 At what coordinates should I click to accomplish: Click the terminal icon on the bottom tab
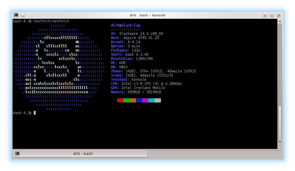[17, 153]
